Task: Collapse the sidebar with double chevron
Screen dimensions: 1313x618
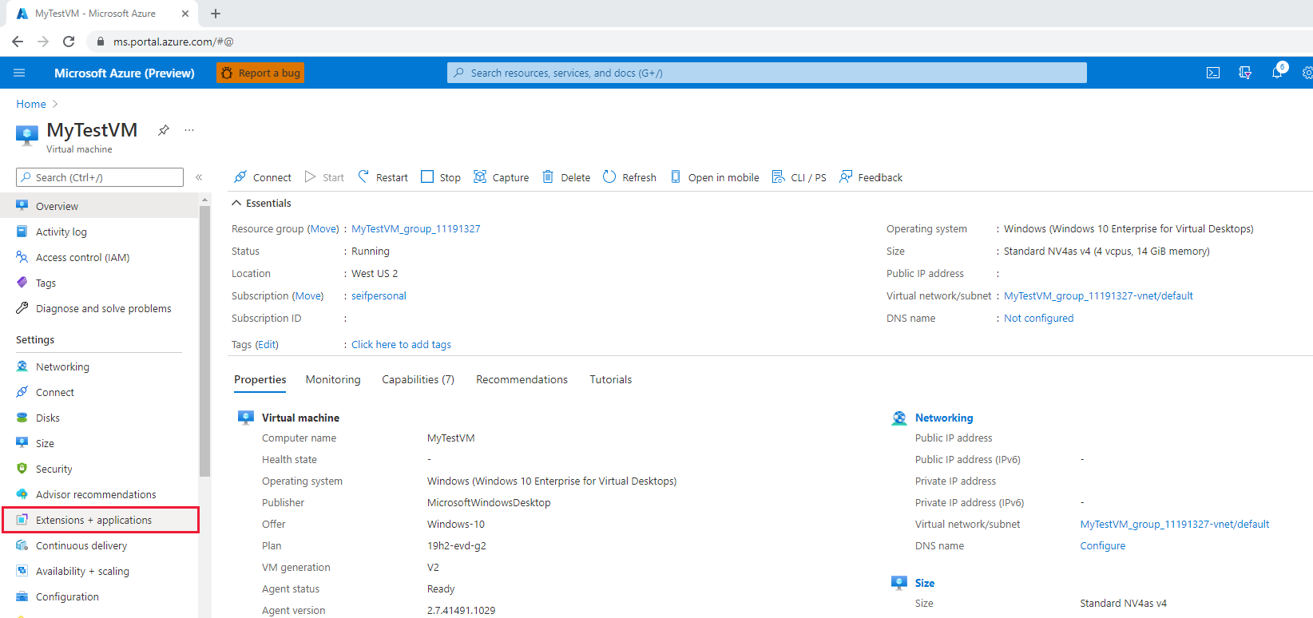Action: [199, 177]
